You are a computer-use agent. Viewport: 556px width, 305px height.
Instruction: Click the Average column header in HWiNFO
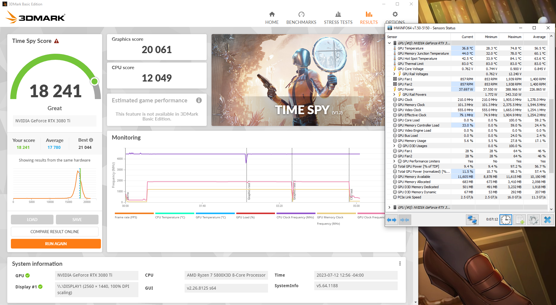coord(535,37)
